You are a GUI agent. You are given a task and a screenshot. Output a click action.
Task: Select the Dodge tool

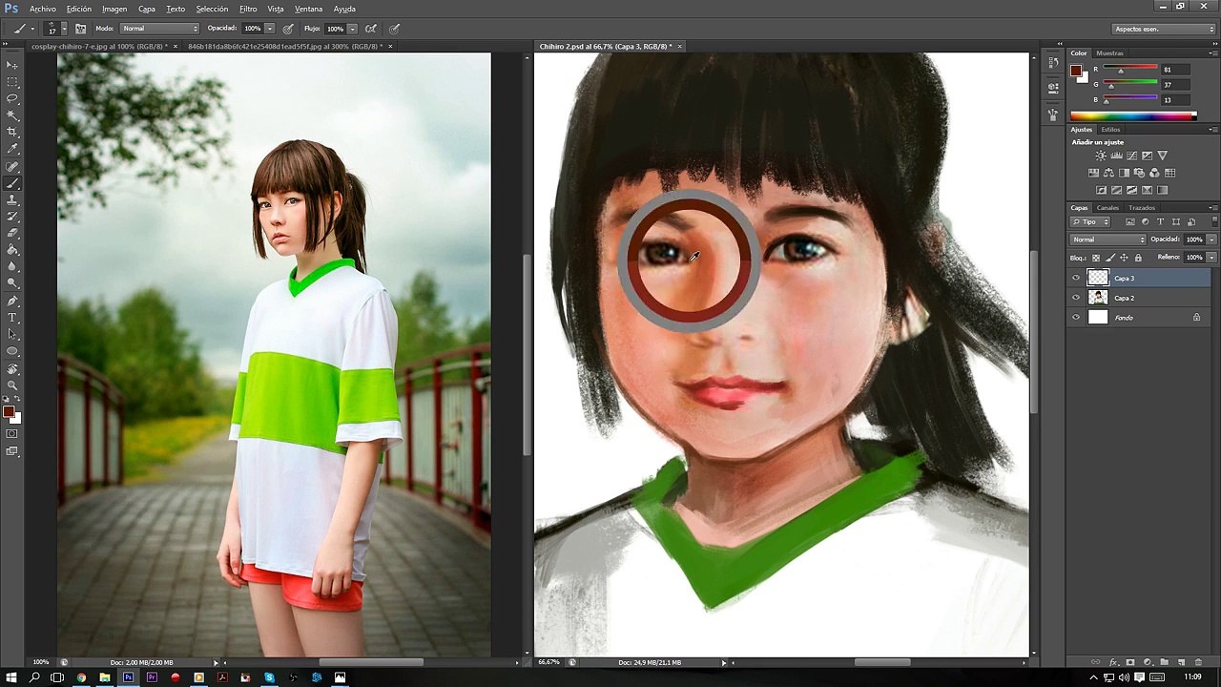coord(12,283)
